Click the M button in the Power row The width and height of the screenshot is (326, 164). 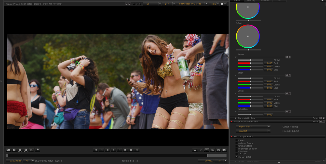[x=287, y=57]
